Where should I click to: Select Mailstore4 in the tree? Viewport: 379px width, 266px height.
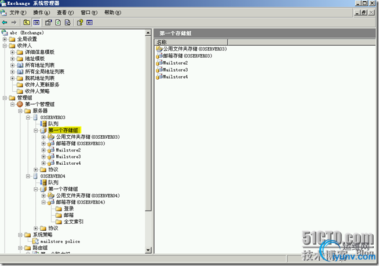(68, 163)
